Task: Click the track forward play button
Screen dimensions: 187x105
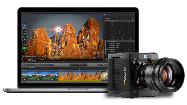Action: pos(32,56)
